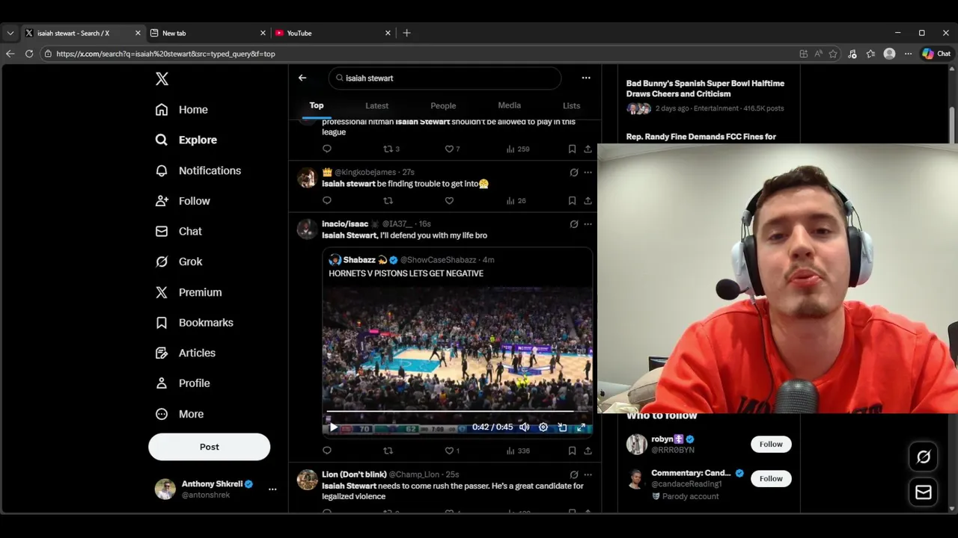The width and height of the screenshot is (958, 538).
Task: Reload the page in browser
Action: 29,54
